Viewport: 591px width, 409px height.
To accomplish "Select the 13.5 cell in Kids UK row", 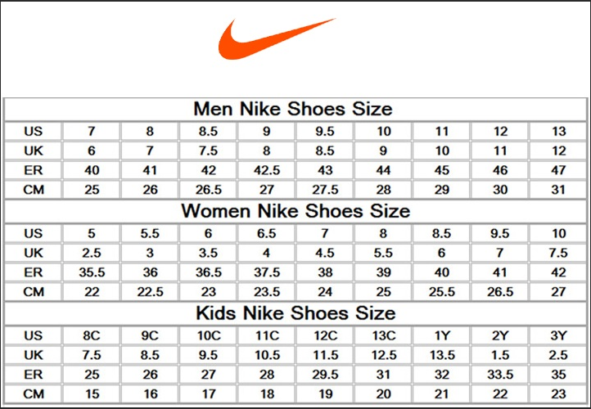I will pyautogui.click(x=442, y=355).
